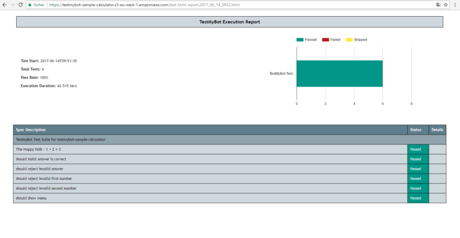The width and height of the screenshot is (460, 238).
Task: Click the Pass Rate 100% value
Action: click(44, 77)
